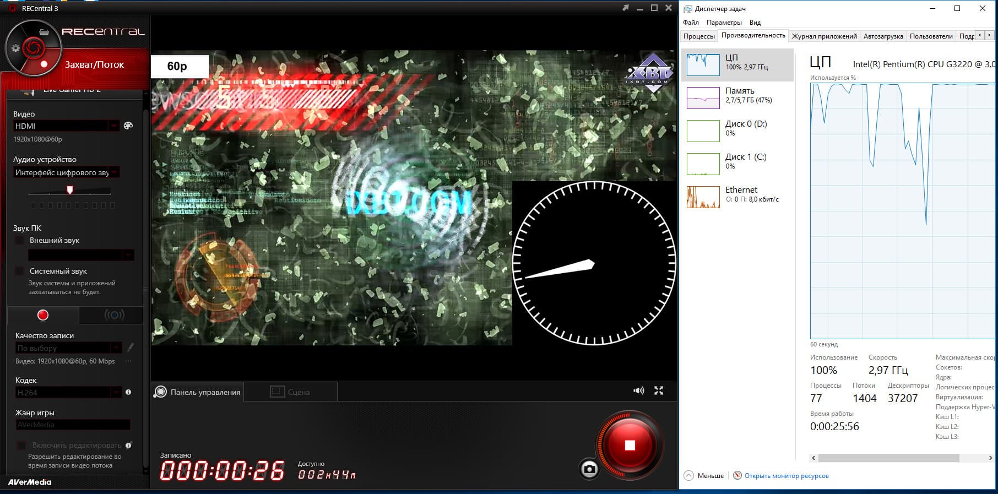This screenshot has height=494, width=998.
Task: Expand the audio device dropdown
Action: click(114, 172)
